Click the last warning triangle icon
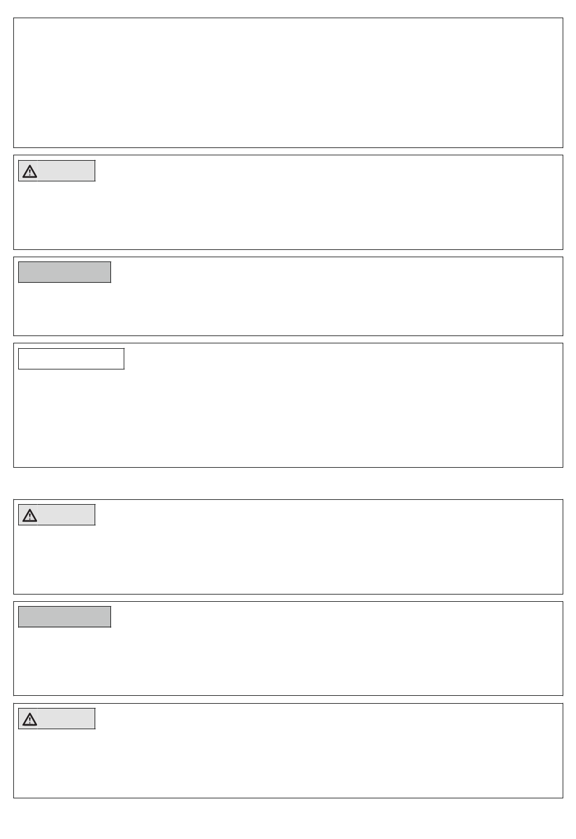This screenshot has width=576, height=839. [x=30, y=719]
